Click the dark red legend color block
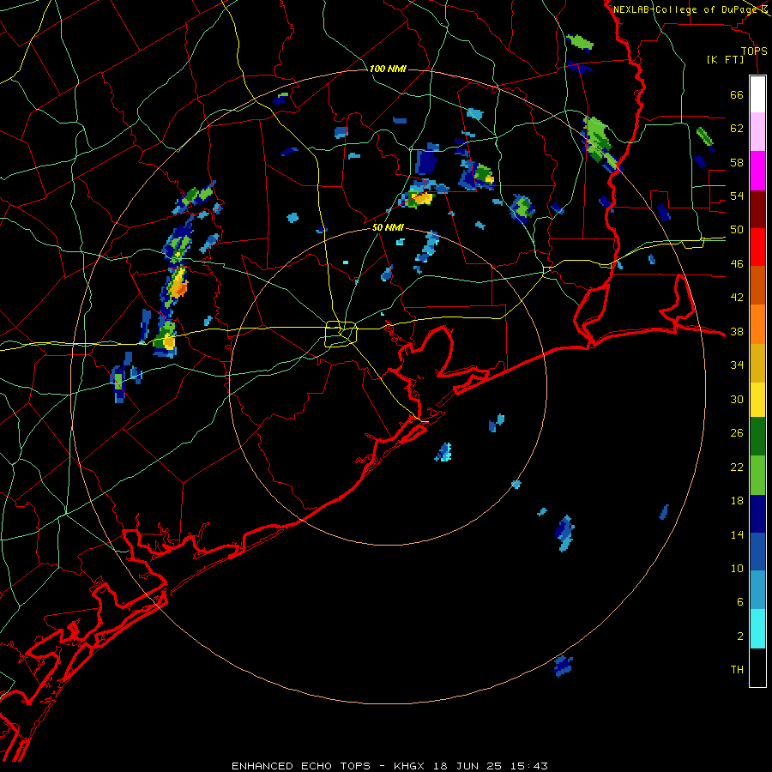 (x=757, y=208)
